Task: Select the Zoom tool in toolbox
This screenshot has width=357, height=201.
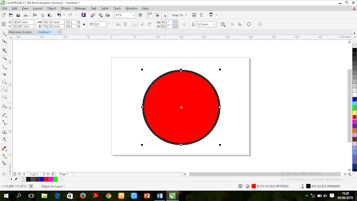Action: (x=4, y=58)
